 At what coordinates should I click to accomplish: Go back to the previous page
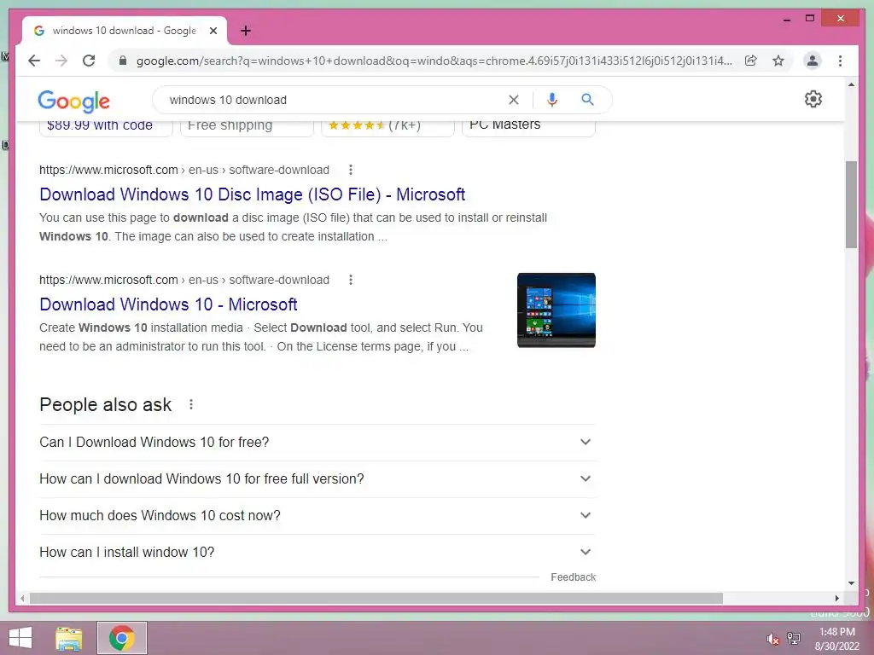pos(34,61)
